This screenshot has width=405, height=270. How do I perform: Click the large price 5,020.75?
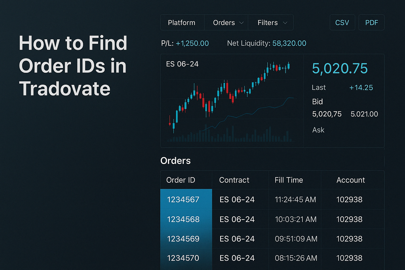[340, 69]
